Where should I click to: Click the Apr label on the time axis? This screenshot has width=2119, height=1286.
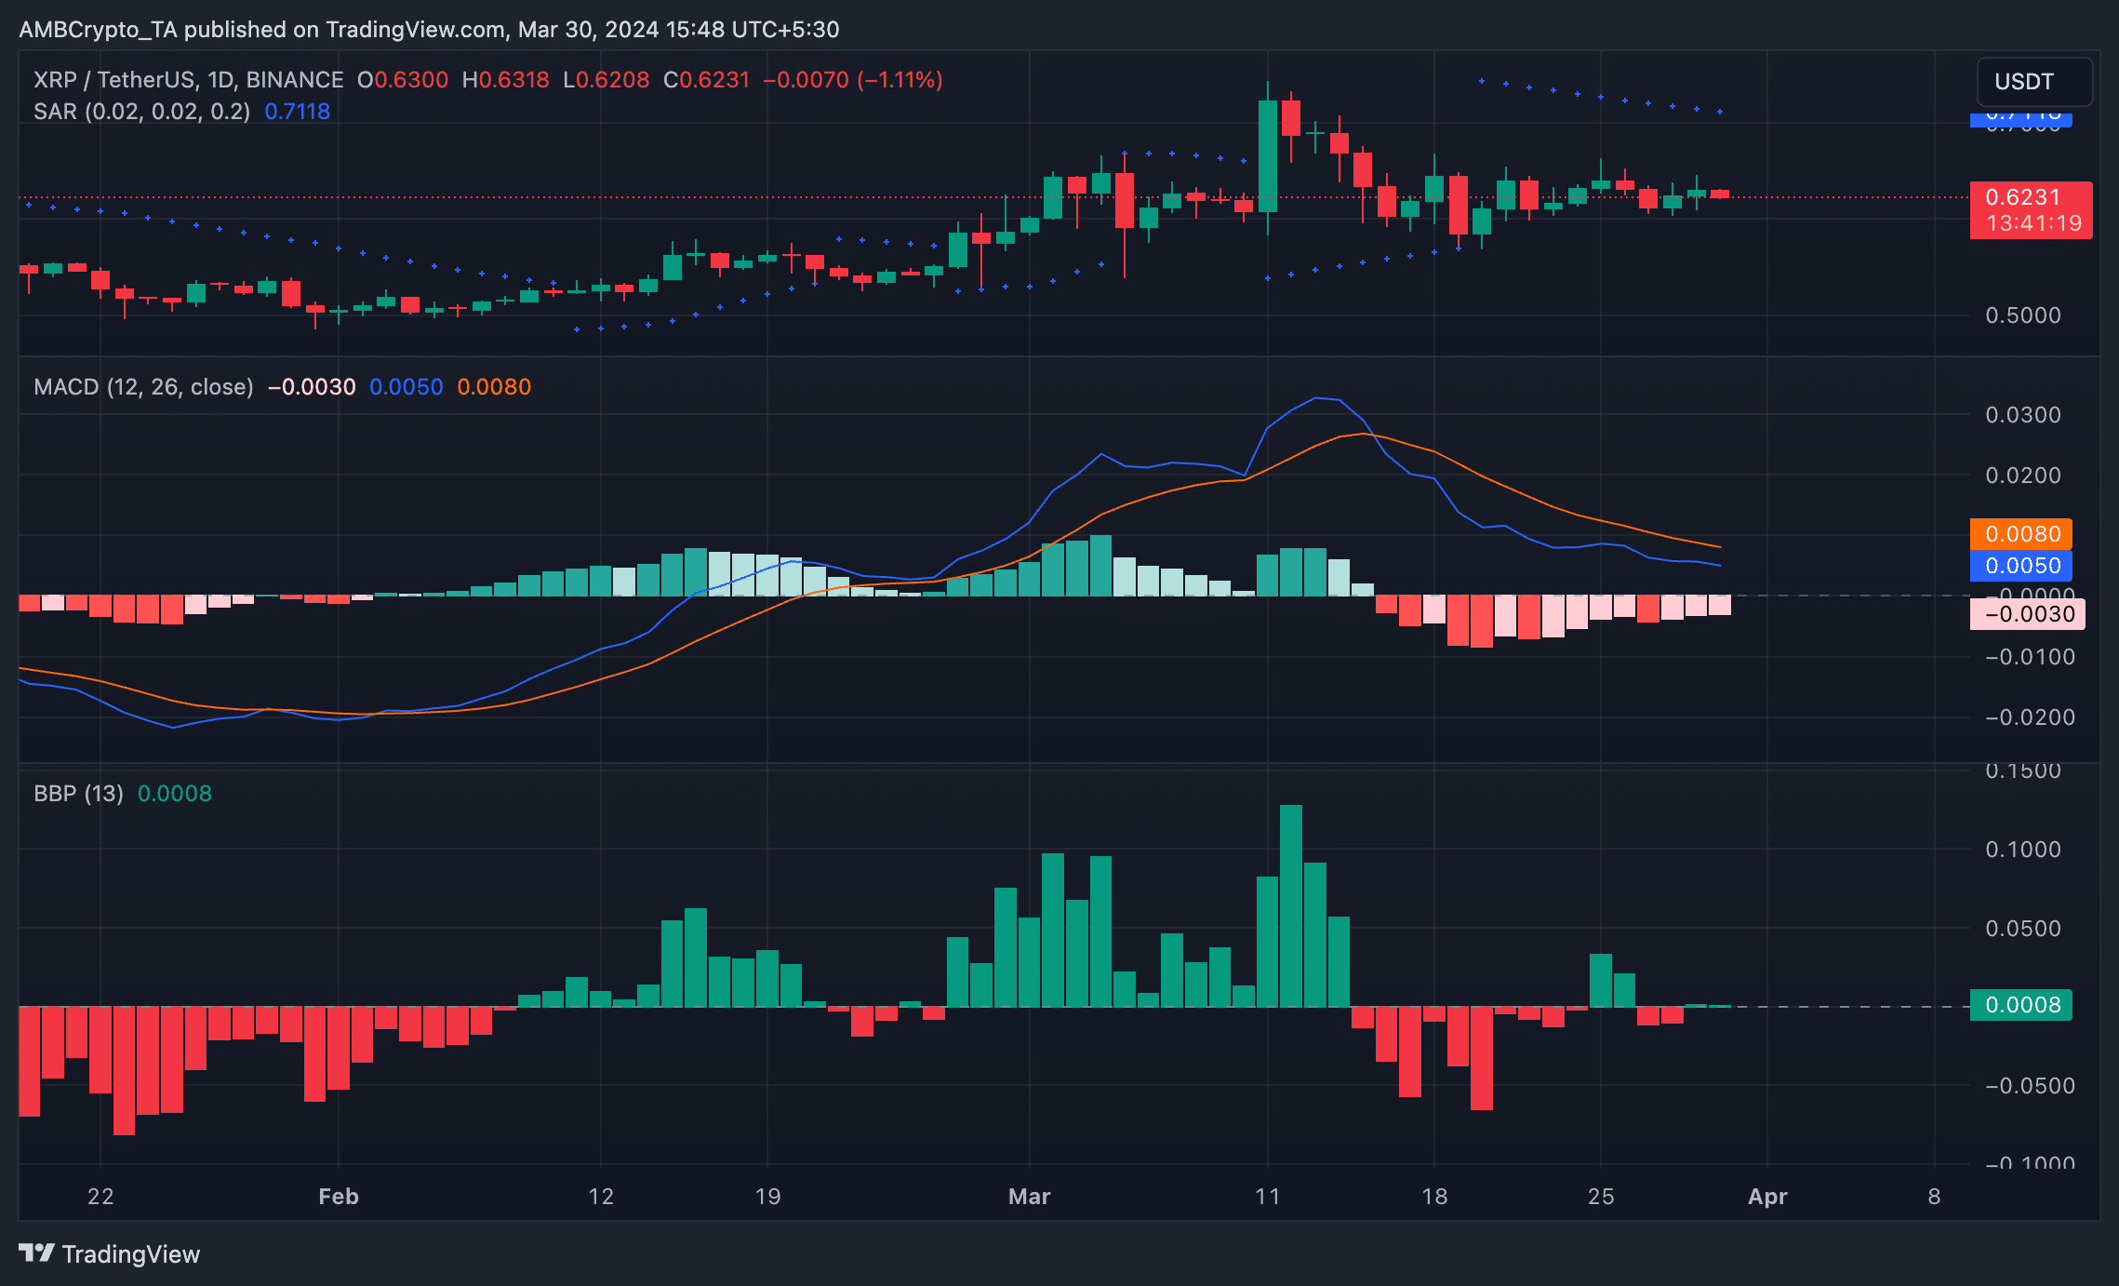click(1767, 1197)
